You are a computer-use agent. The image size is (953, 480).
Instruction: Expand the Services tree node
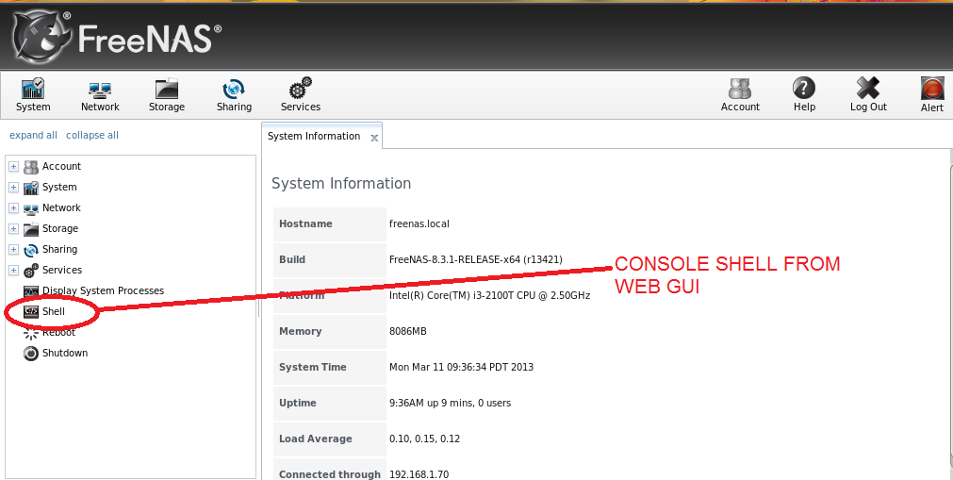(x=13, y=270)
